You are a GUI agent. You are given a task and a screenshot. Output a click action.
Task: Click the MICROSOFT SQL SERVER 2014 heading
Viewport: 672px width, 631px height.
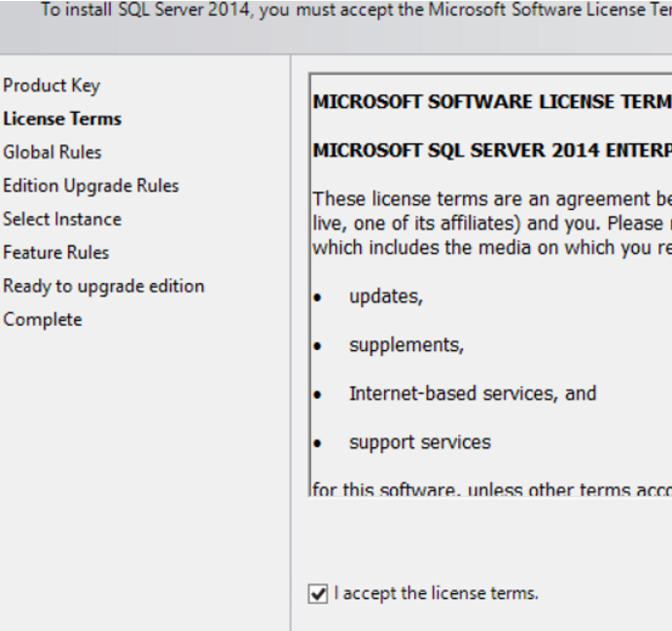pyautogui.click(x=492, y=151)
